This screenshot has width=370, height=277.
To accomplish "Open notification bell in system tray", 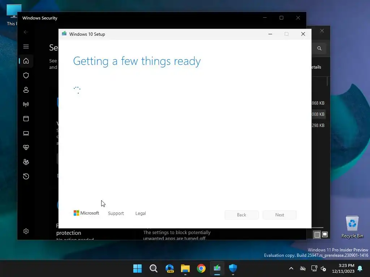I will click(x=360, y=268).
